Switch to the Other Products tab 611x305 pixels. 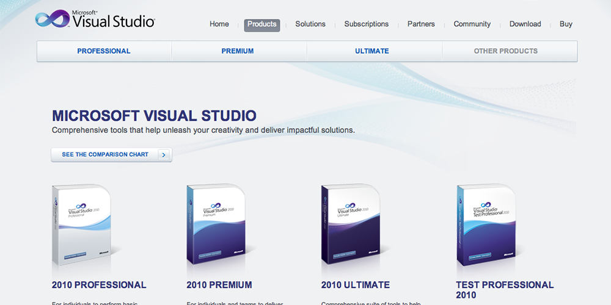tap(506, 51)
